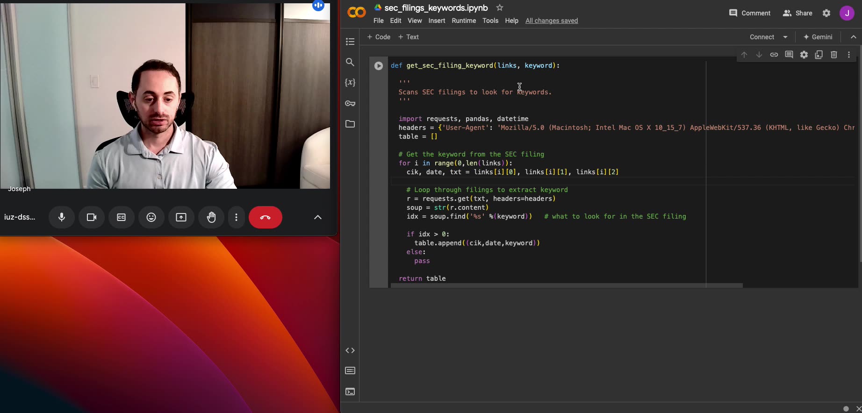This screenshot has width=862, height=413.
Task: Click the 'return table' code line
Action: pos(422,278)
